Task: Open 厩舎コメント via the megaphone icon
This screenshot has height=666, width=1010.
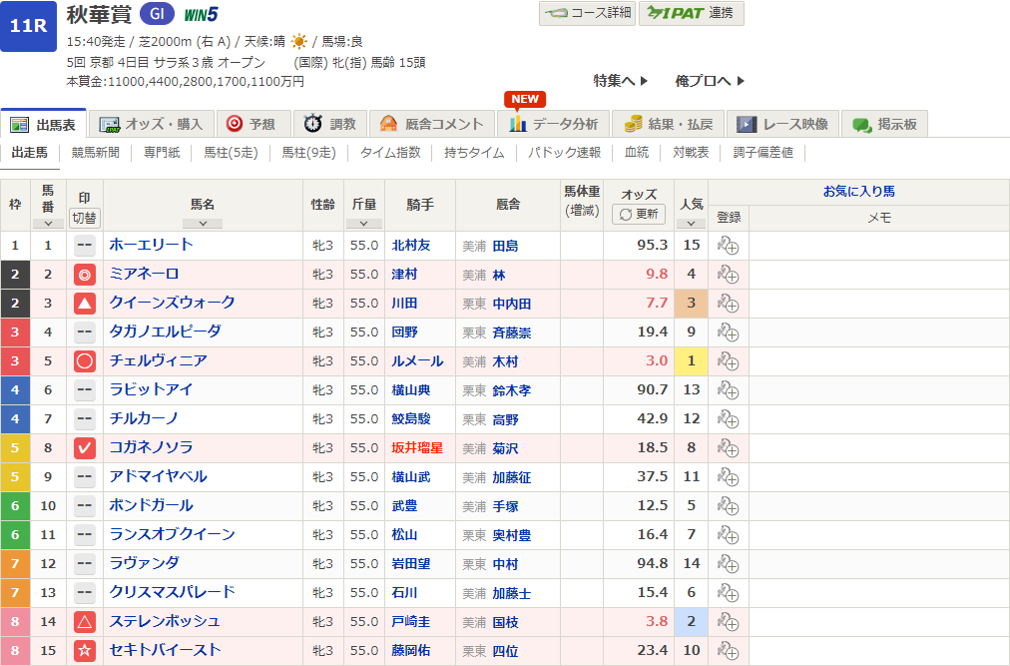Action: [389, 125]
